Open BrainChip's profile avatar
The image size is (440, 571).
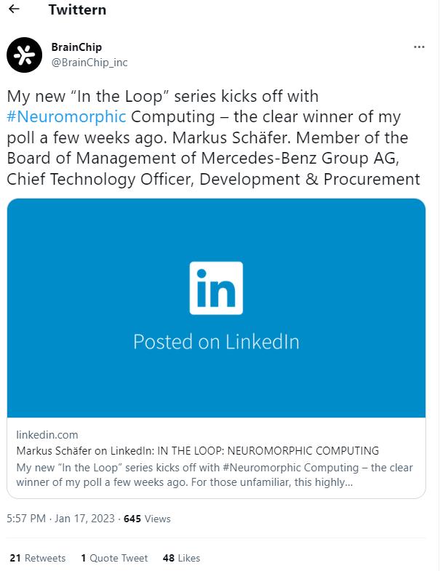(24, 55)
